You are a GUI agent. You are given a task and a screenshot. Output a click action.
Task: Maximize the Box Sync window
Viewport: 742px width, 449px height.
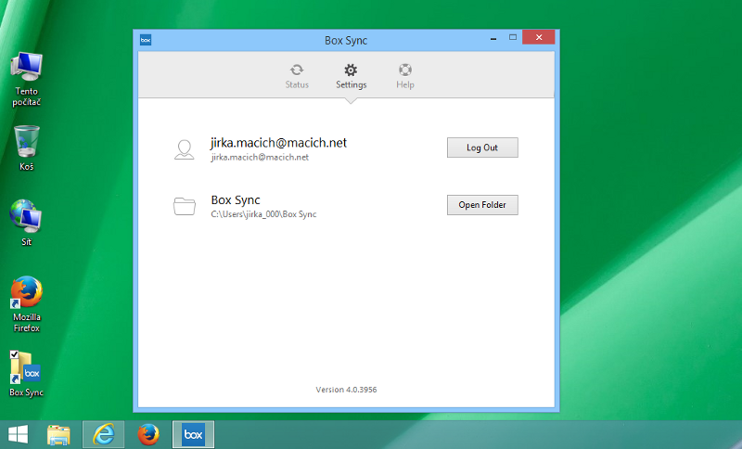click(513, 37)
